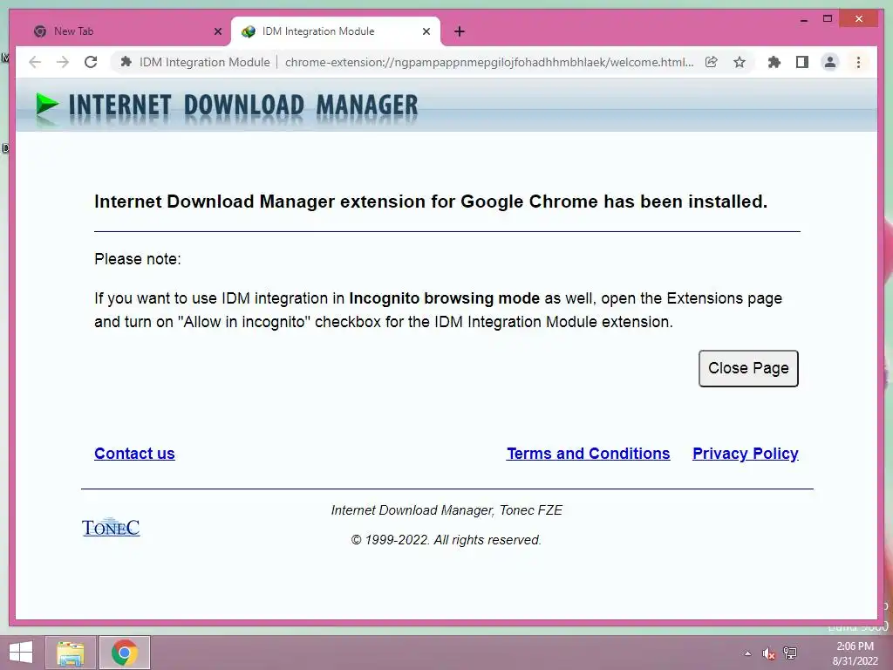This screenshot has height=670, width=893.
Task: Click the Chrome taskbar icon
Action: point(125,653)
